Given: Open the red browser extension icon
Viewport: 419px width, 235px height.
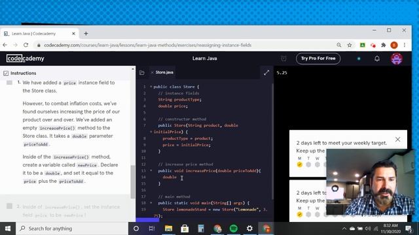Looking at the screenshot, I should tap(373, 45).
